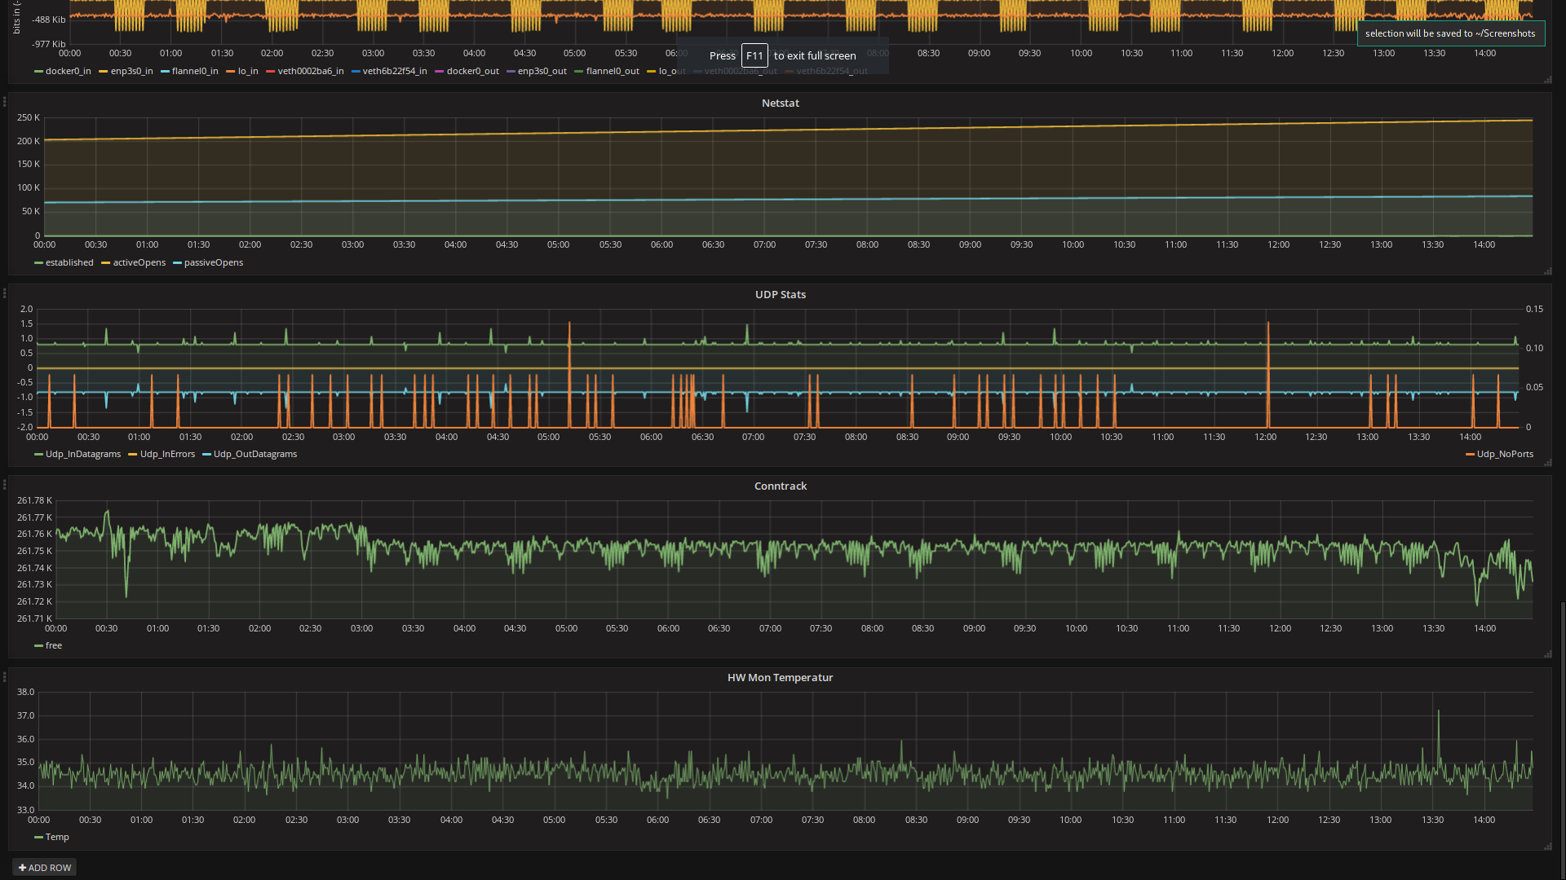This screenshot has height=880, width=1566.
Task: Open the UDP Stats row handle menu
Action: coord(4,293)
